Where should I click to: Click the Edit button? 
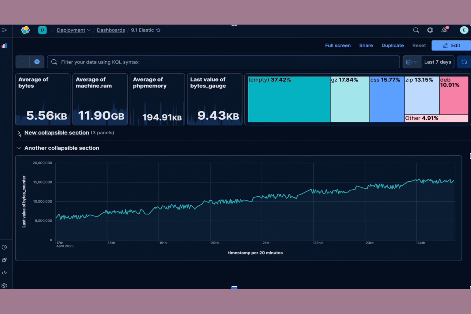coord(452,45)
